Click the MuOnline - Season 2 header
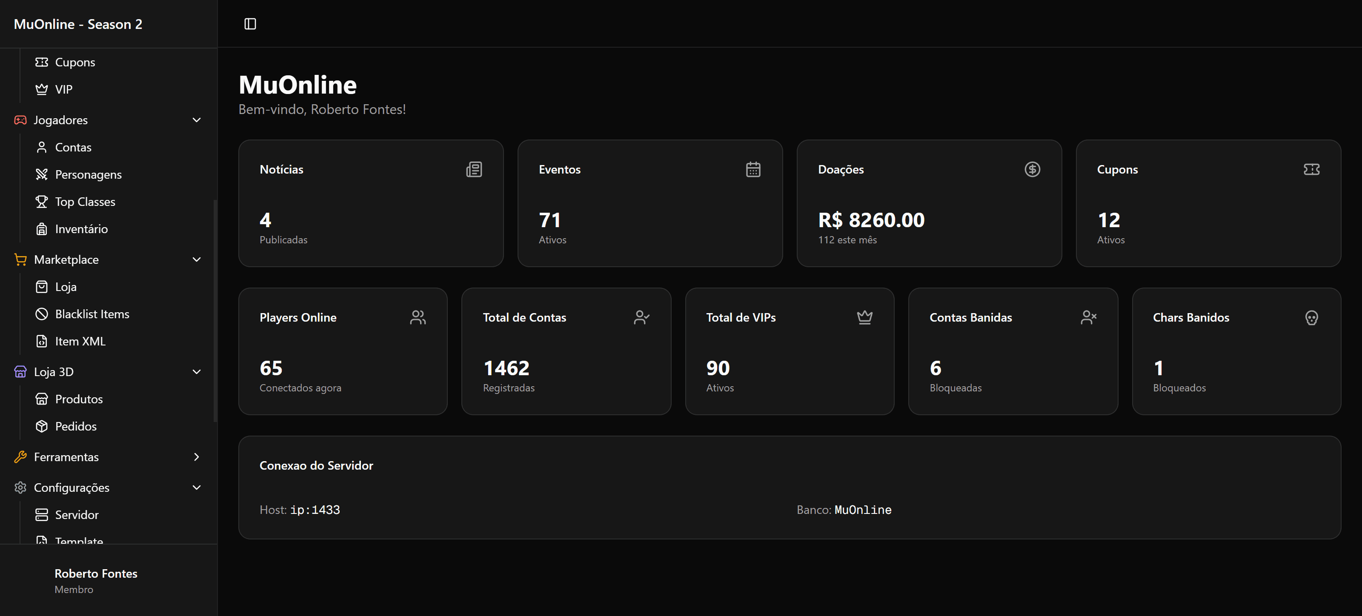1362x616 pixels. pos(78,24)
